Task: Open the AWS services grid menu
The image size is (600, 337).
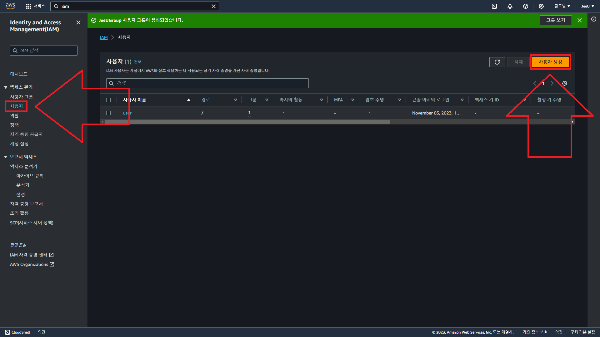Action: point(29,6)
